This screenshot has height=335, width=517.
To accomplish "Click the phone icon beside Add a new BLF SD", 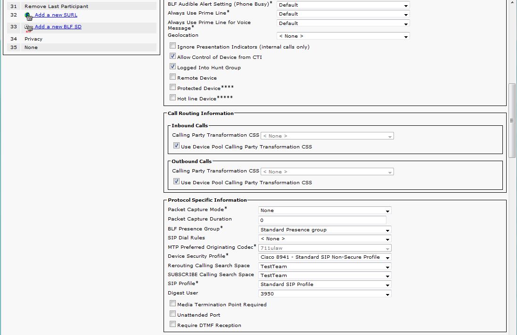I will click(x=29, y=28).
